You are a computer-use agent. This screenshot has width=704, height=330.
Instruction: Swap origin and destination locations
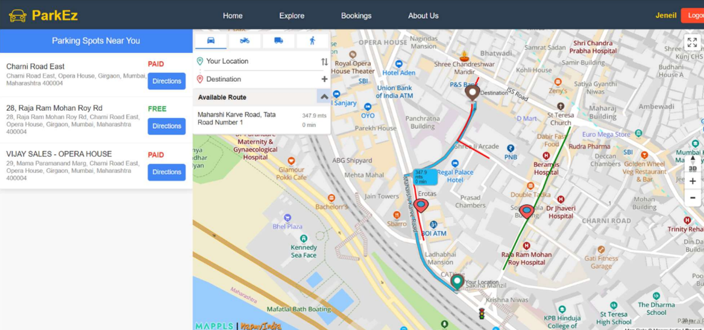324,61
